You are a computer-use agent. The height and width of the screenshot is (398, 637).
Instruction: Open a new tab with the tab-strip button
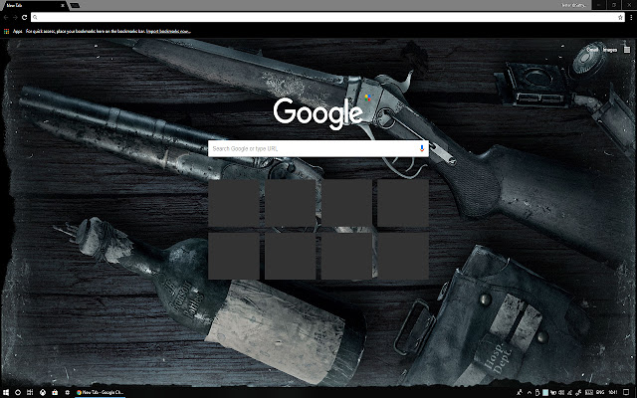pyautogui.click(x=75, y=6)
